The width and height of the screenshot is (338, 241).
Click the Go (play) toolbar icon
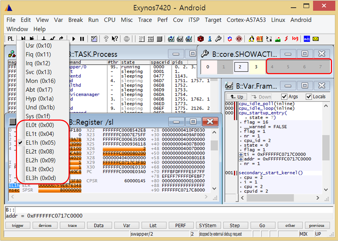pos(74,39)
